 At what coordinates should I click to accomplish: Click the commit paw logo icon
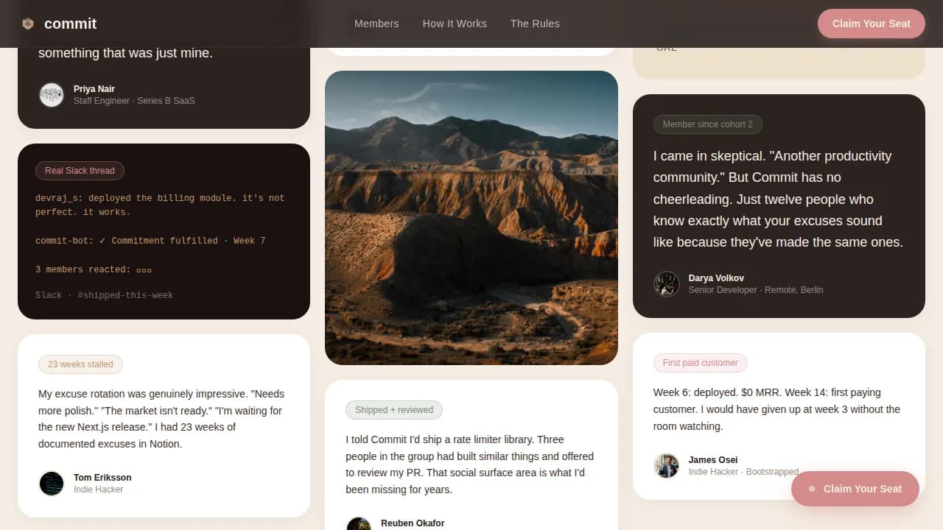coord(27,23)
